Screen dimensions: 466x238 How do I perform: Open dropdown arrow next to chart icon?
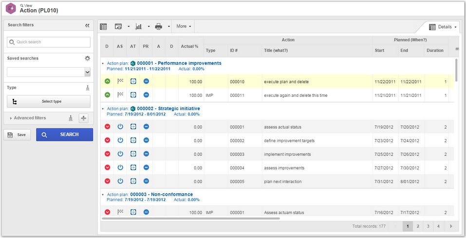pyautogui.click(x=149, y=26)
